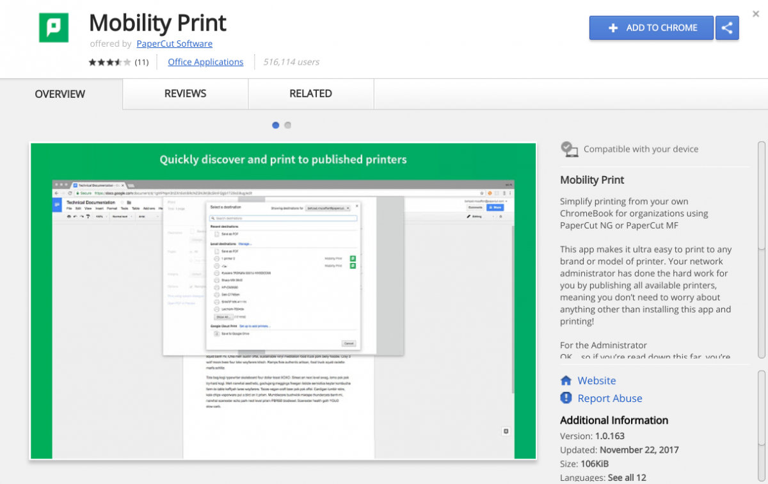Open the RELATED tab
Viewport: 768px width, 484px height.
tap(311, 93)
